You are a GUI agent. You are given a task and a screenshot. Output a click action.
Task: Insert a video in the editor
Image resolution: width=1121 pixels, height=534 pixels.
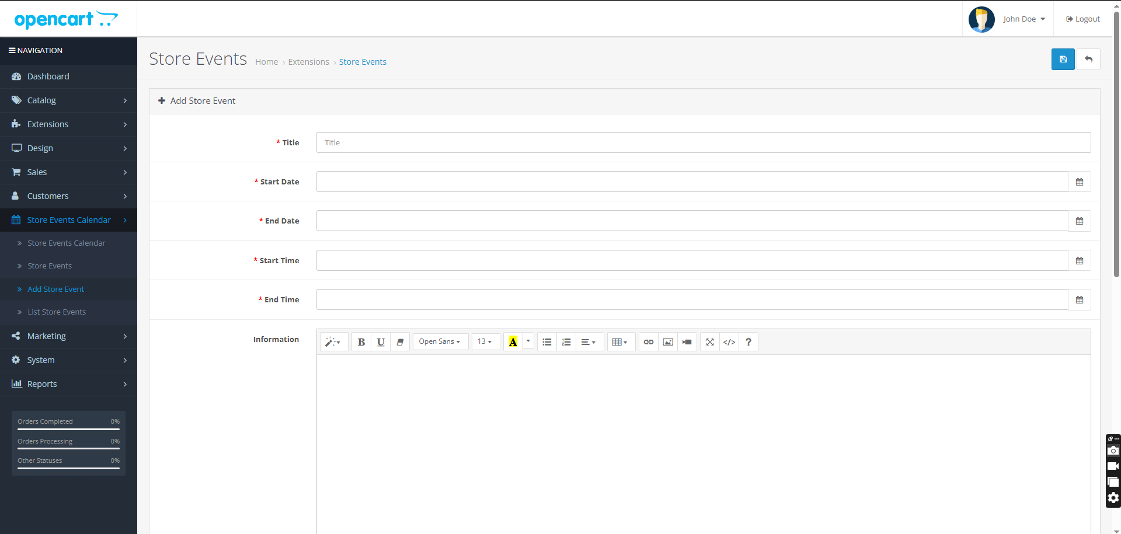click(687, 342)
